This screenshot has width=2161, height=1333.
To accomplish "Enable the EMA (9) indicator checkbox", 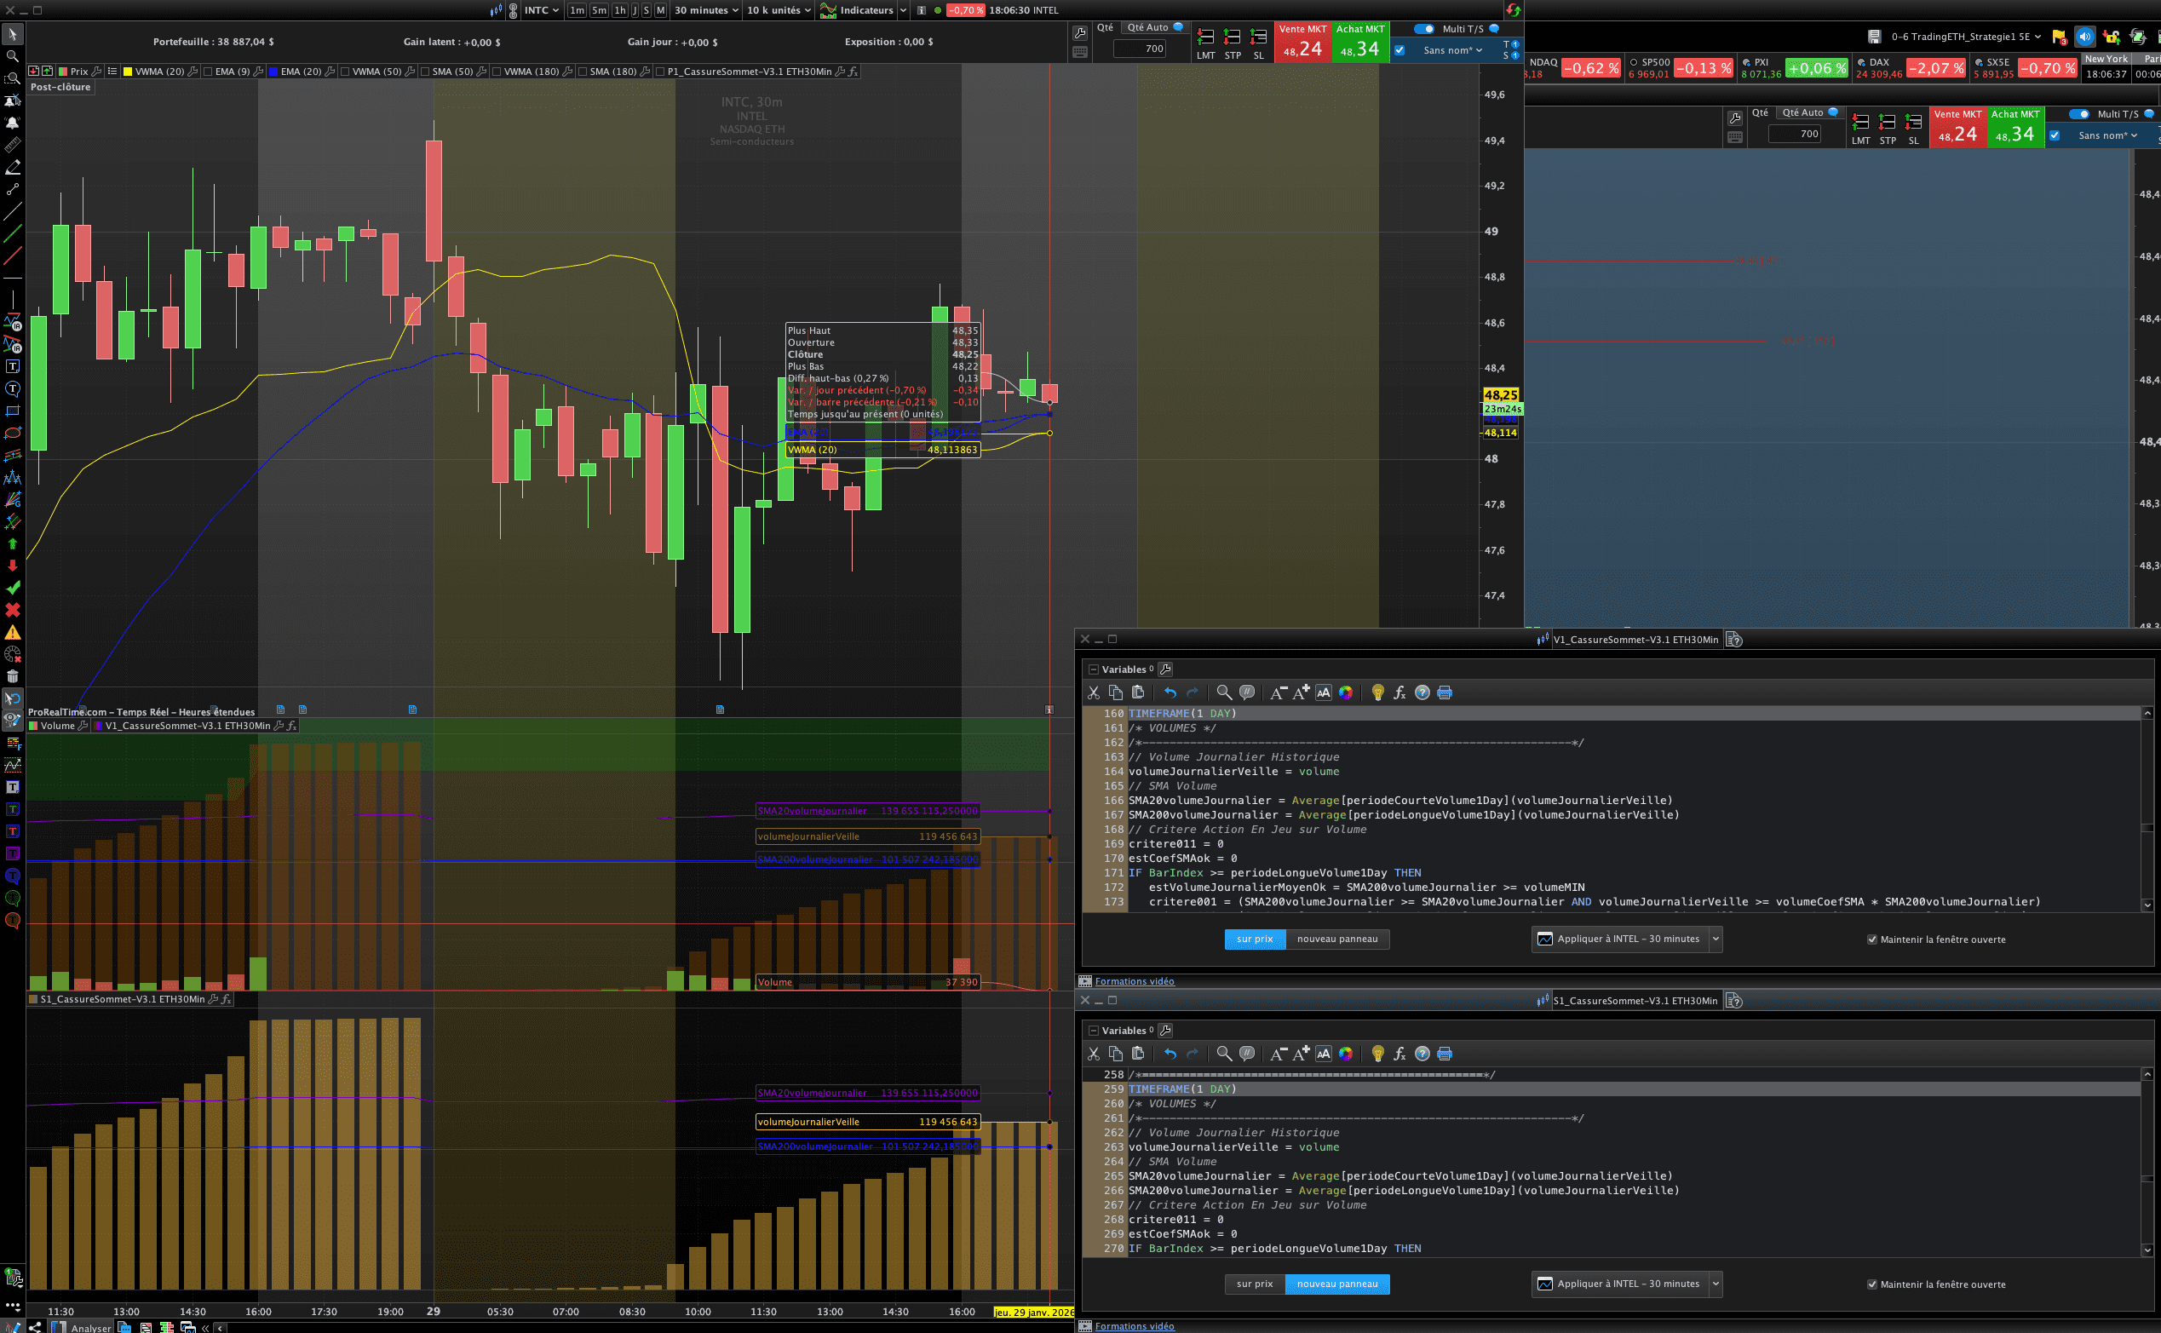I will pos(207,72).
